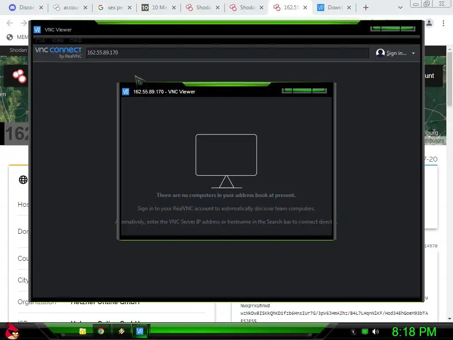The image size is (453, 340).
Task: Click the globe icon in Shodan info card
Action: coord(23,180)
